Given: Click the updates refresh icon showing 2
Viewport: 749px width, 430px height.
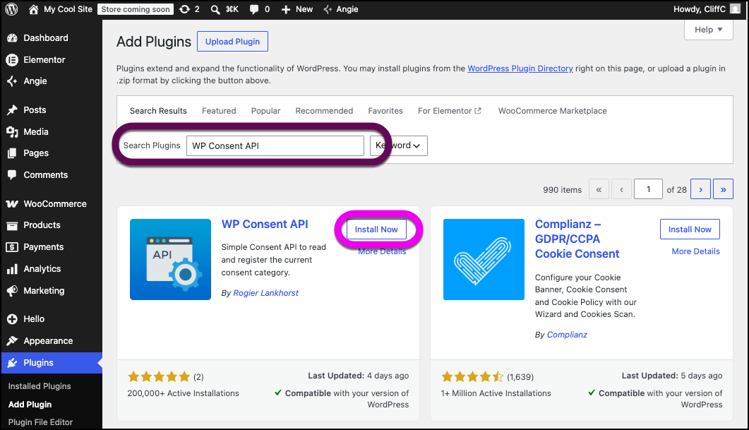Looking at the screenshot, I should point(184,9).
